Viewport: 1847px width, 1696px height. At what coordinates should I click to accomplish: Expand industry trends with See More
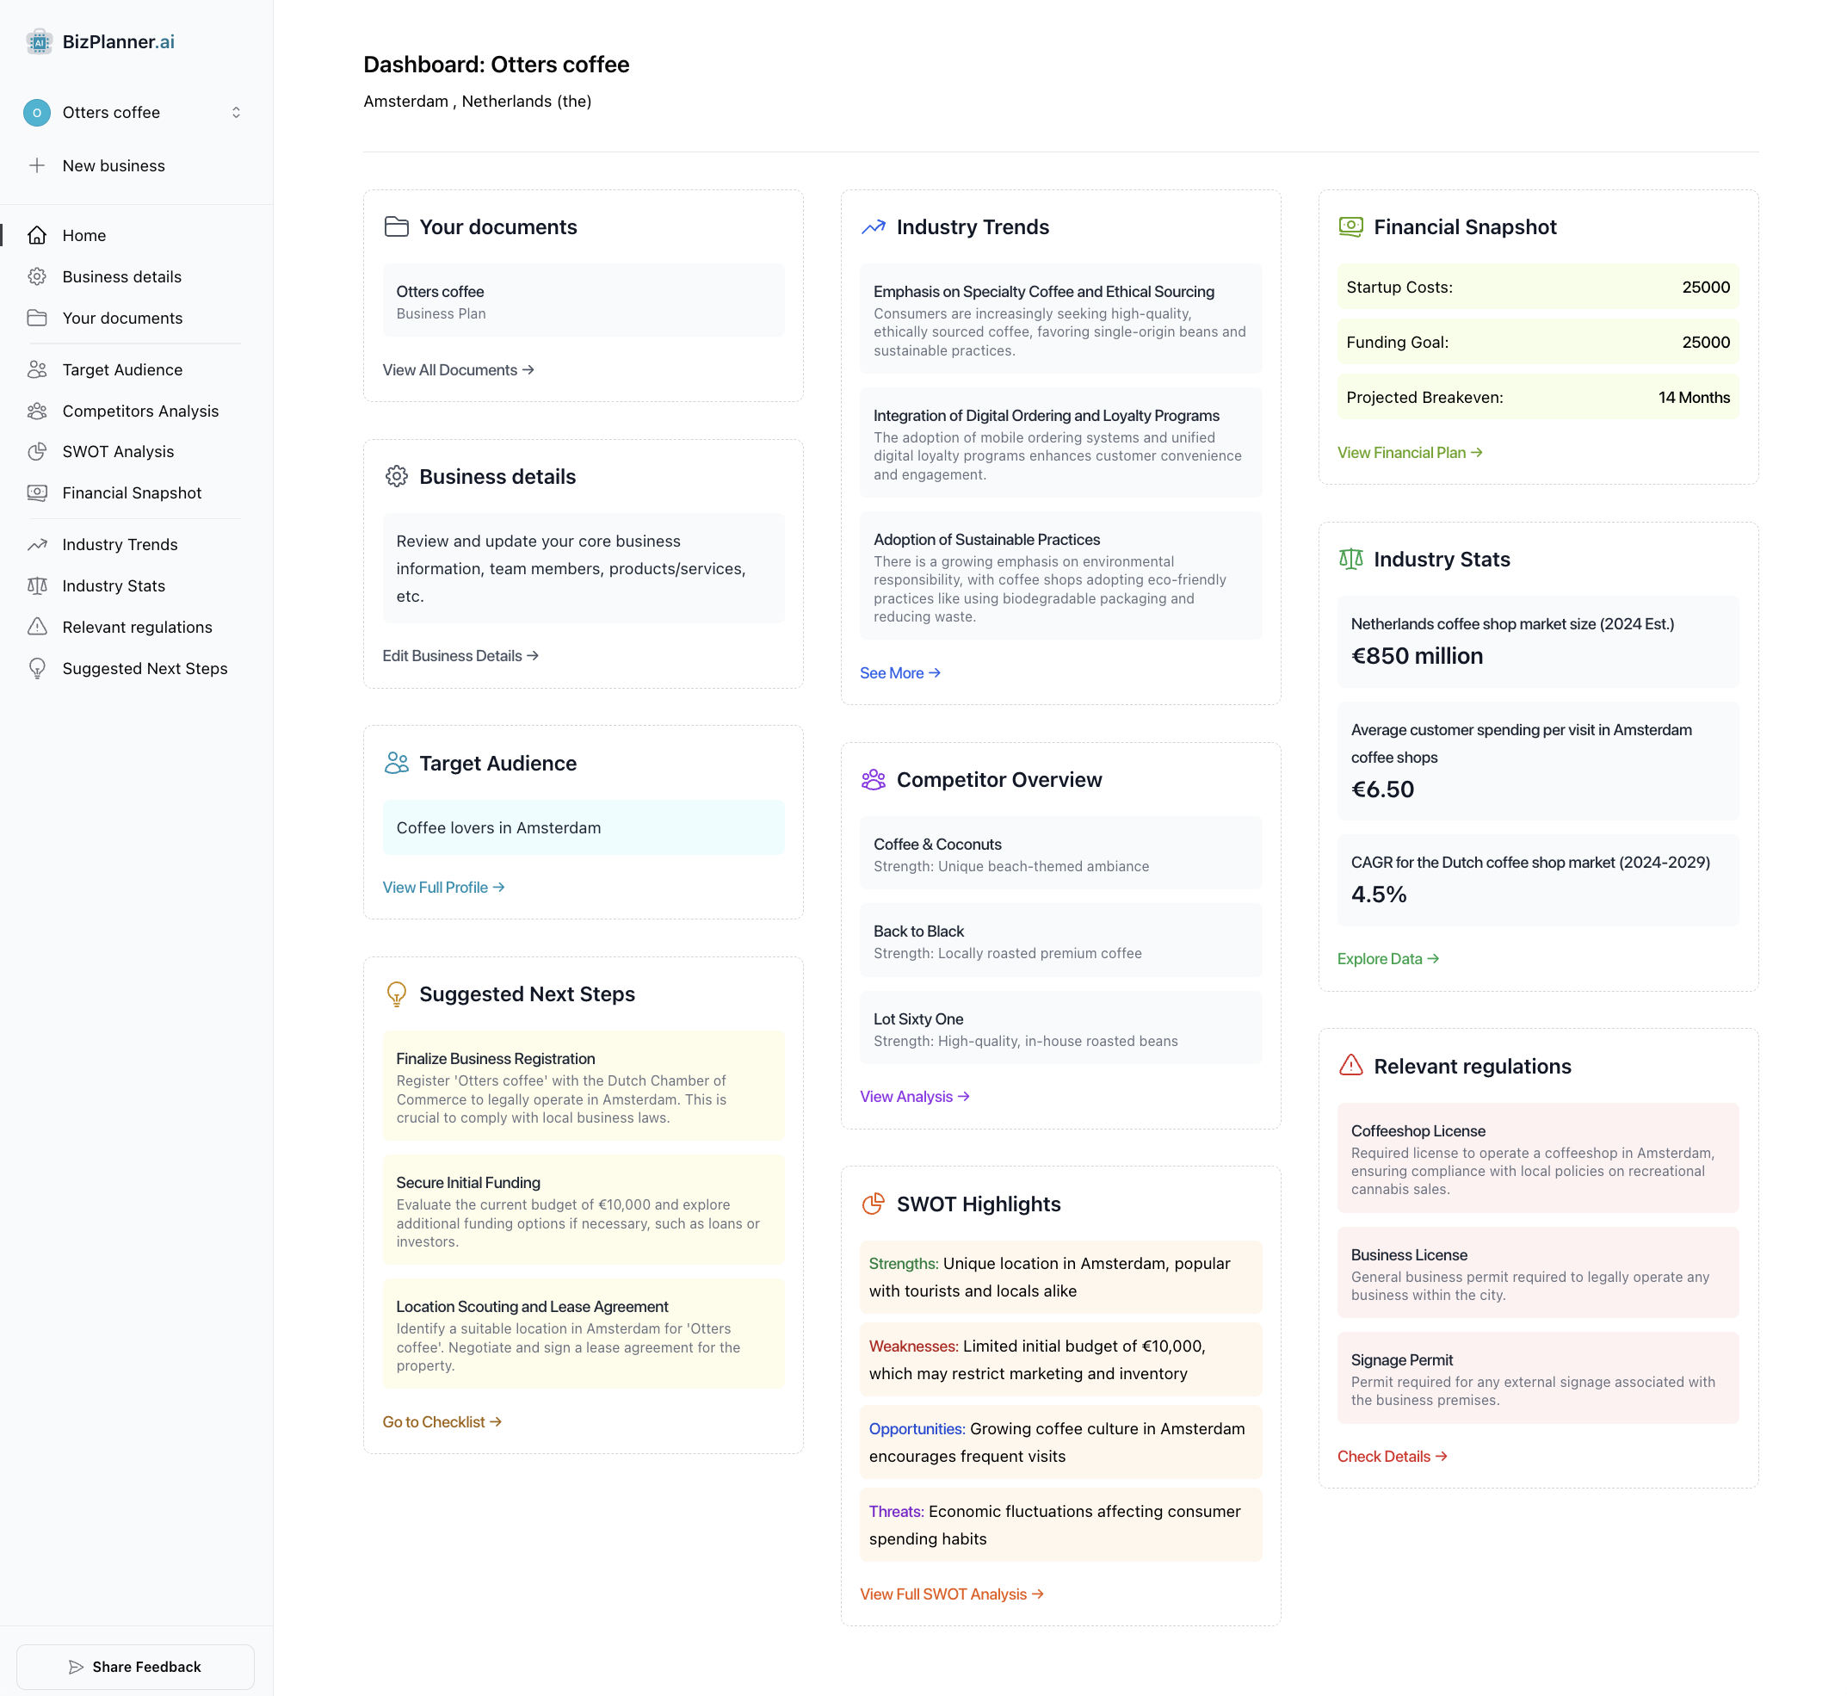pyautogui.click(x=899, y=672)
